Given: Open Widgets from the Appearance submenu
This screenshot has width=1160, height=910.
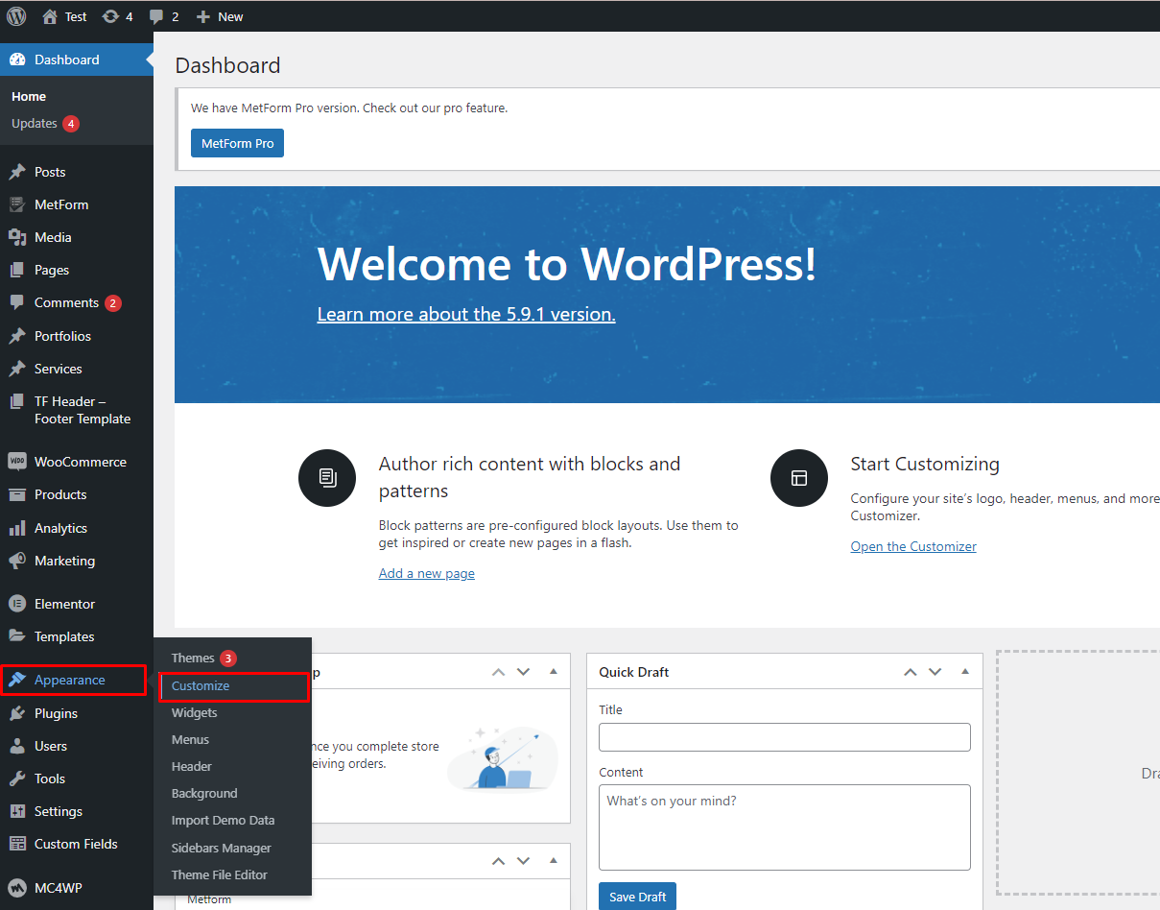Looking at the screenshot, I should (195, 712).
